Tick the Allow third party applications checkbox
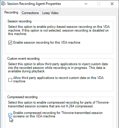Image resolution: width=119 pixels, height=128 pixels. [10, 80]
